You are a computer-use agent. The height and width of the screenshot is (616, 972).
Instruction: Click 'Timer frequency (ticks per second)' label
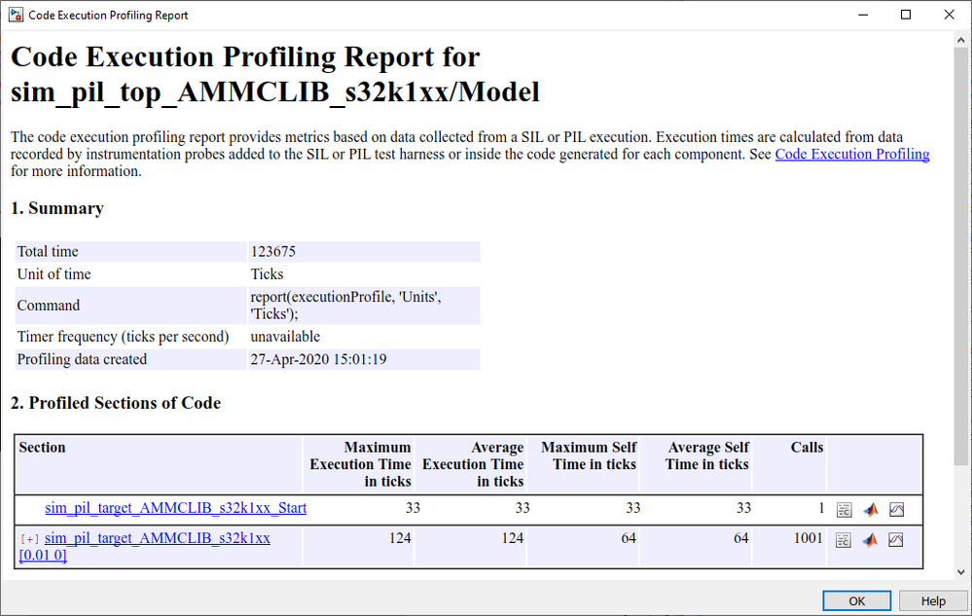[123, 337]
